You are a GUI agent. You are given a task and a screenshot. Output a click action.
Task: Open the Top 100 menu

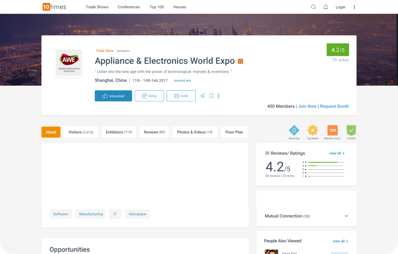tap(157, 7)
